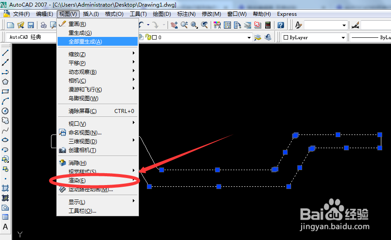Select the Make Block tool
The width and height of the screenshot is (391, 240).
click(5, 169)
